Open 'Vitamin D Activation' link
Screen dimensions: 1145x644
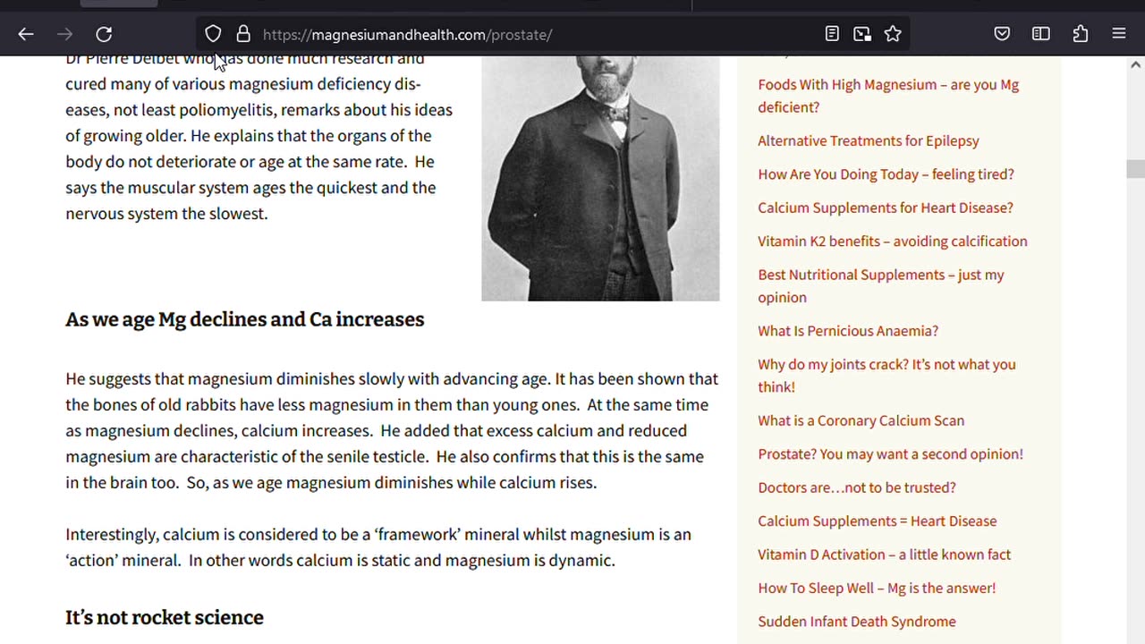(885, 555)
